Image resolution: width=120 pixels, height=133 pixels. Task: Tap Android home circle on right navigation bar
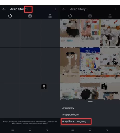(90, 130)
